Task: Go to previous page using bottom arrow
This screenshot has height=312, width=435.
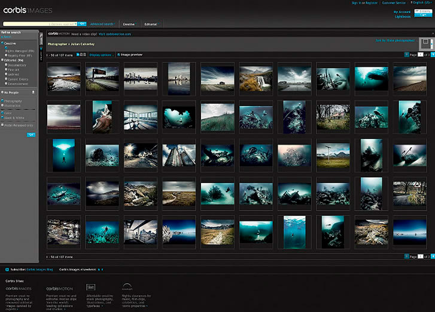Action: (x=407, y=257)
